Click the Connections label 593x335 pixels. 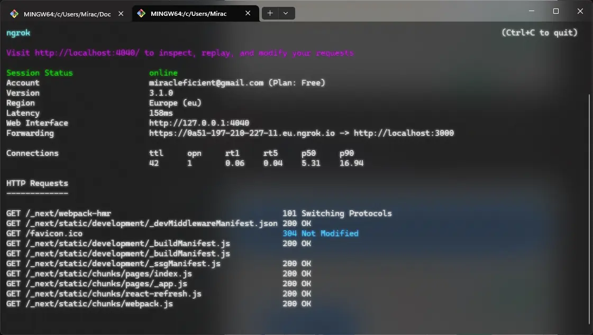[x=32, y=153]
